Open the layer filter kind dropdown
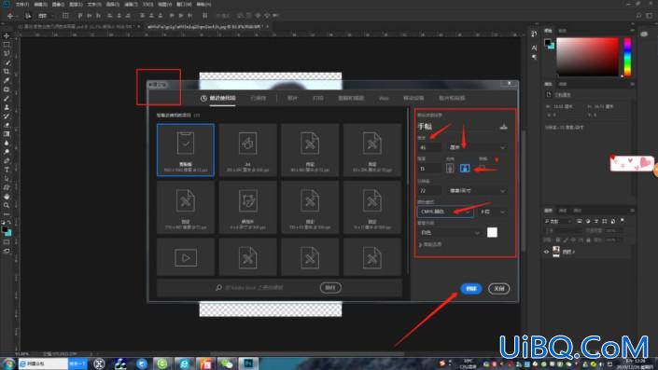 pyautogui.click(x=558, y=221)
